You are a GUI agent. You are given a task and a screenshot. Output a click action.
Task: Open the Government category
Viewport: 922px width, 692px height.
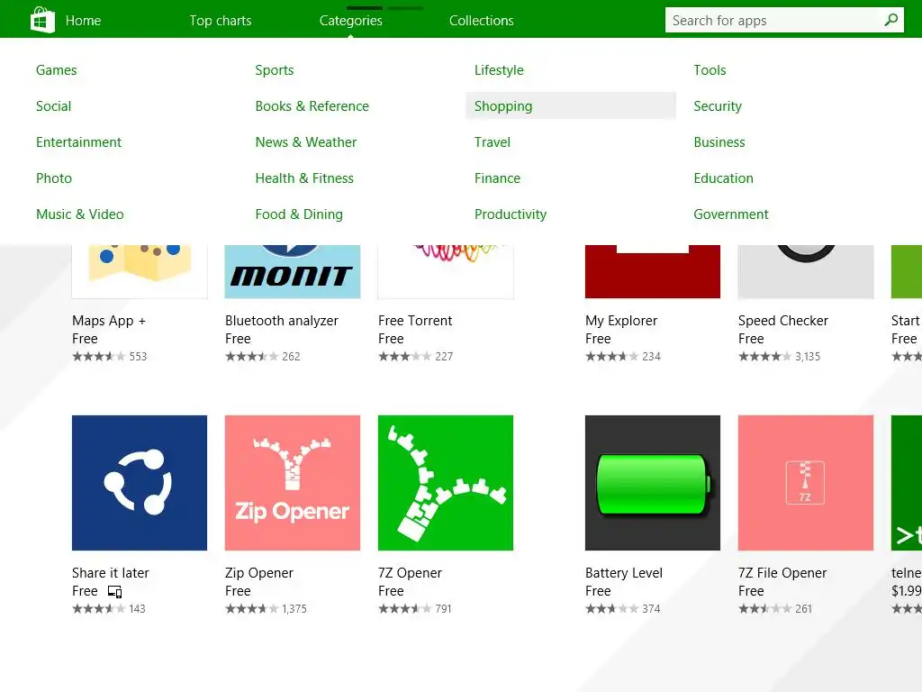731,214
